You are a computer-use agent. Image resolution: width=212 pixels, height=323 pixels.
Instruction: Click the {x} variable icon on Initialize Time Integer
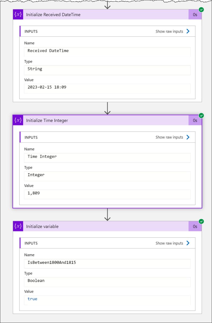(x=17, y=120)
